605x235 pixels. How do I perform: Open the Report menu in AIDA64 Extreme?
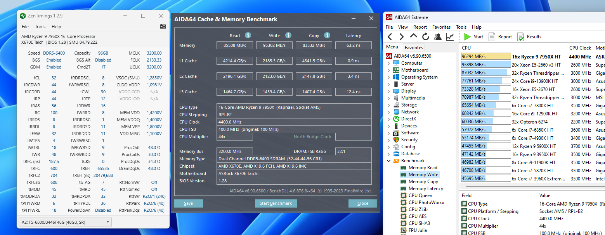[x=420, y=27]
